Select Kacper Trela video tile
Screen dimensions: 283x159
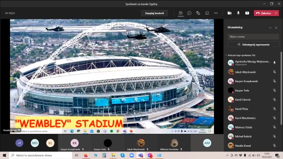point(108,143)
